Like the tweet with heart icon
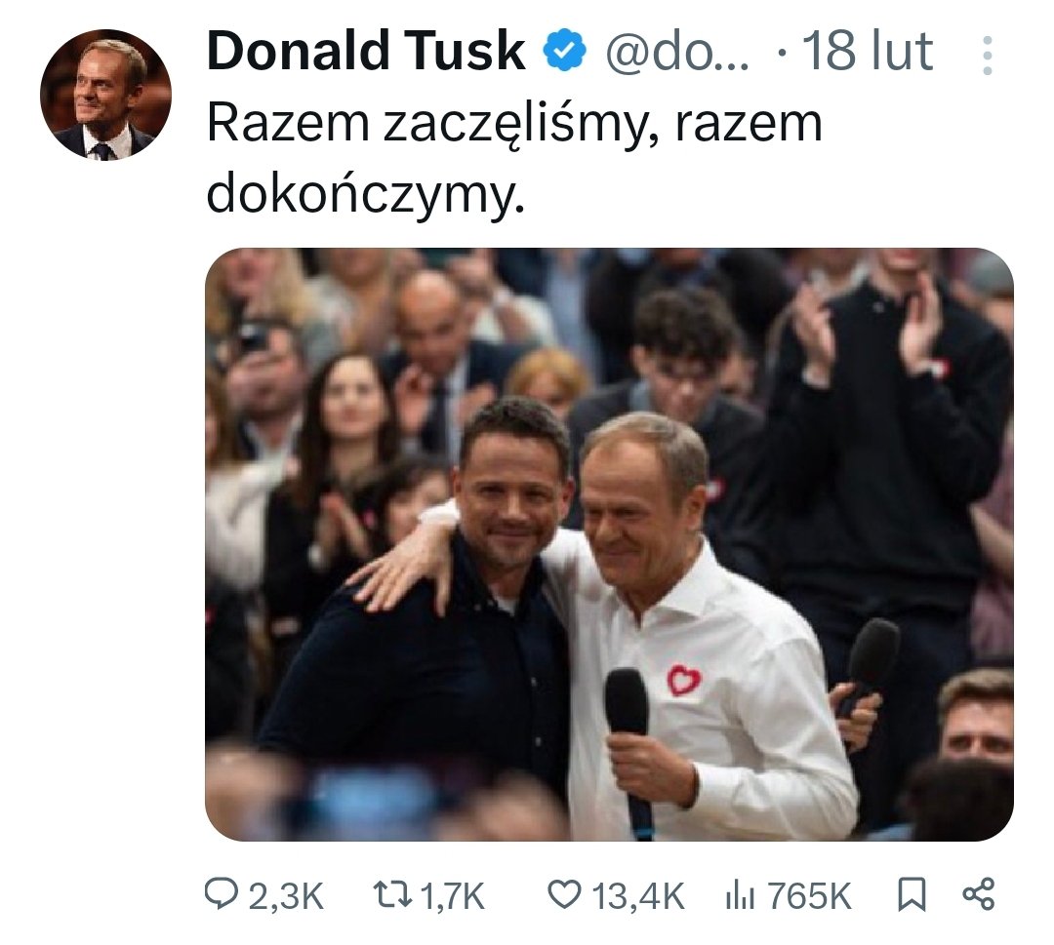The height and width of the screenshot is (945, 1054). [565, 896]
